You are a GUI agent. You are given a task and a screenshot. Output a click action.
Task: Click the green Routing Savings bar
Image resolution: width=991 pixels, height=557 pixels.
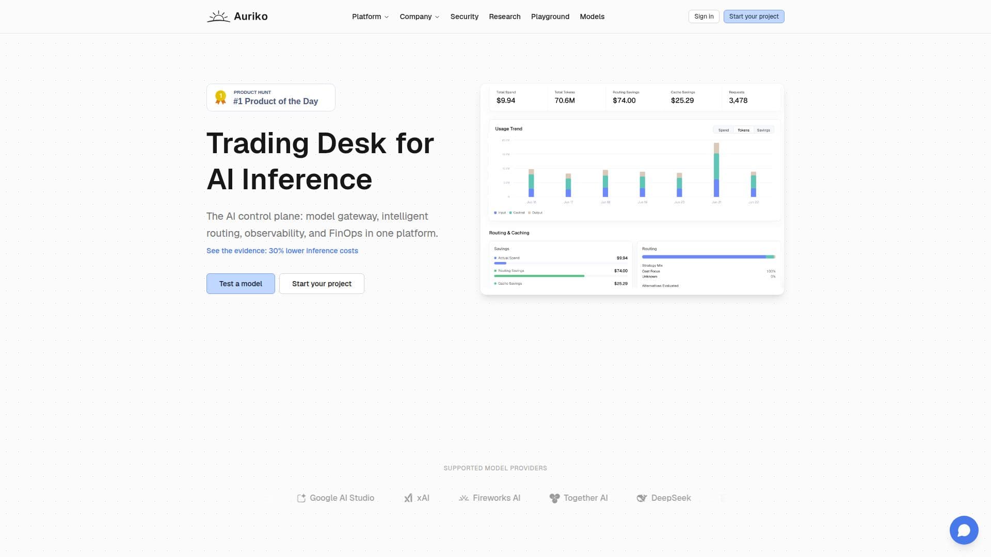[x=539, y=276]
